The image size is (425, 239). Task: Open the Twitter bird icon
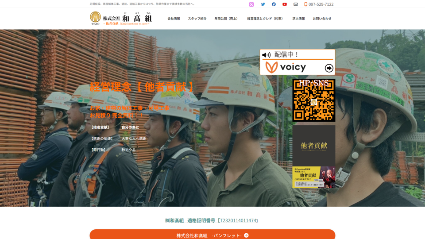coord(263,4)
